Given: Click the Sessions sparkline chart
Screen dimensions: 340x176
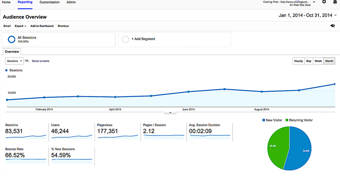Looking at the screenshot, I should (x=26, y=136).
